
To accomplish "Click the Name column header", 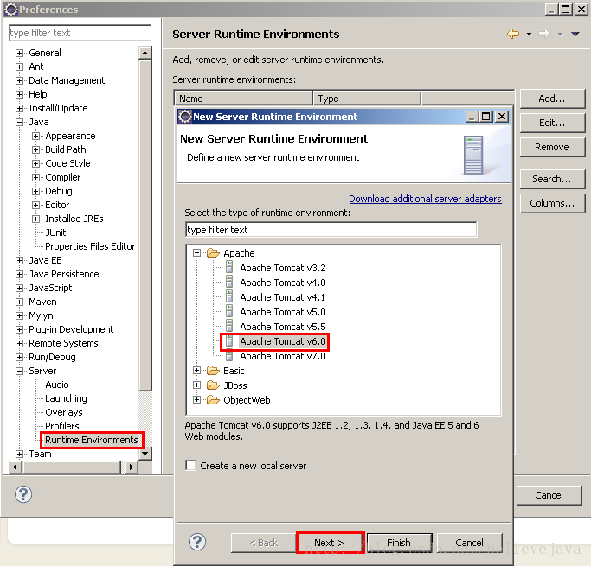I will point(243,99).
